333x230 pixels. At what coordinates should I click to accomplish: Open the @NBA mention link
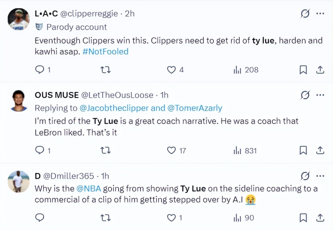pos(88,189)
